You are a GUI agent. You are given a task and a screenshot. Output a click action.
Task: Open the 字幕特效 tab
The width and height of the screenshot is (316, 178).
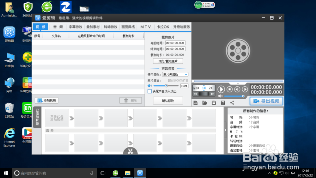(x=76, y=27)
